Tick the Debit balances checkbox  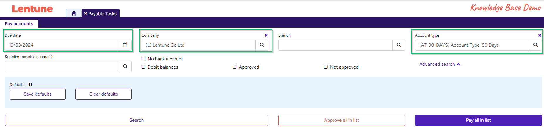(144, 67)
